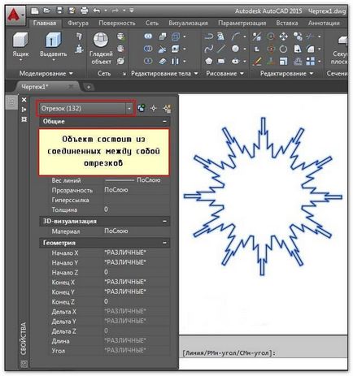Toggle auto-hide on the Properties palette
Screen dimensions: 353x376
pyautogui.click(x=24, y=110)
